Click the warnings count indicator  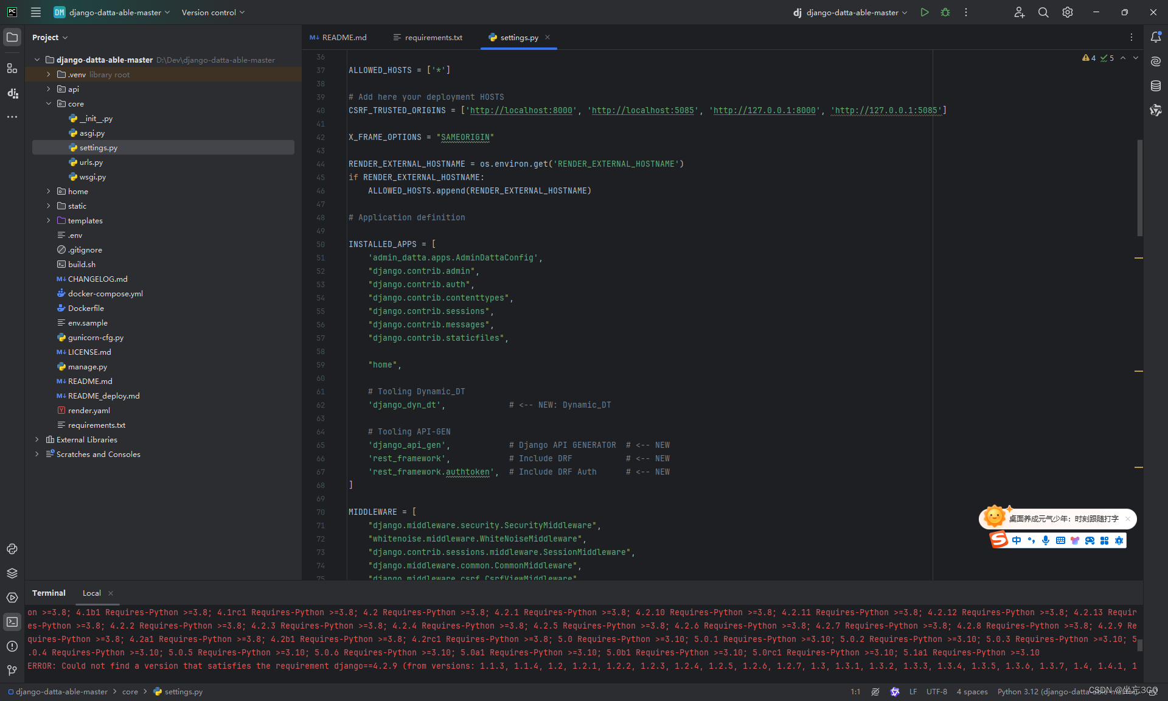pyautogui.click(x=1089, y=58)
